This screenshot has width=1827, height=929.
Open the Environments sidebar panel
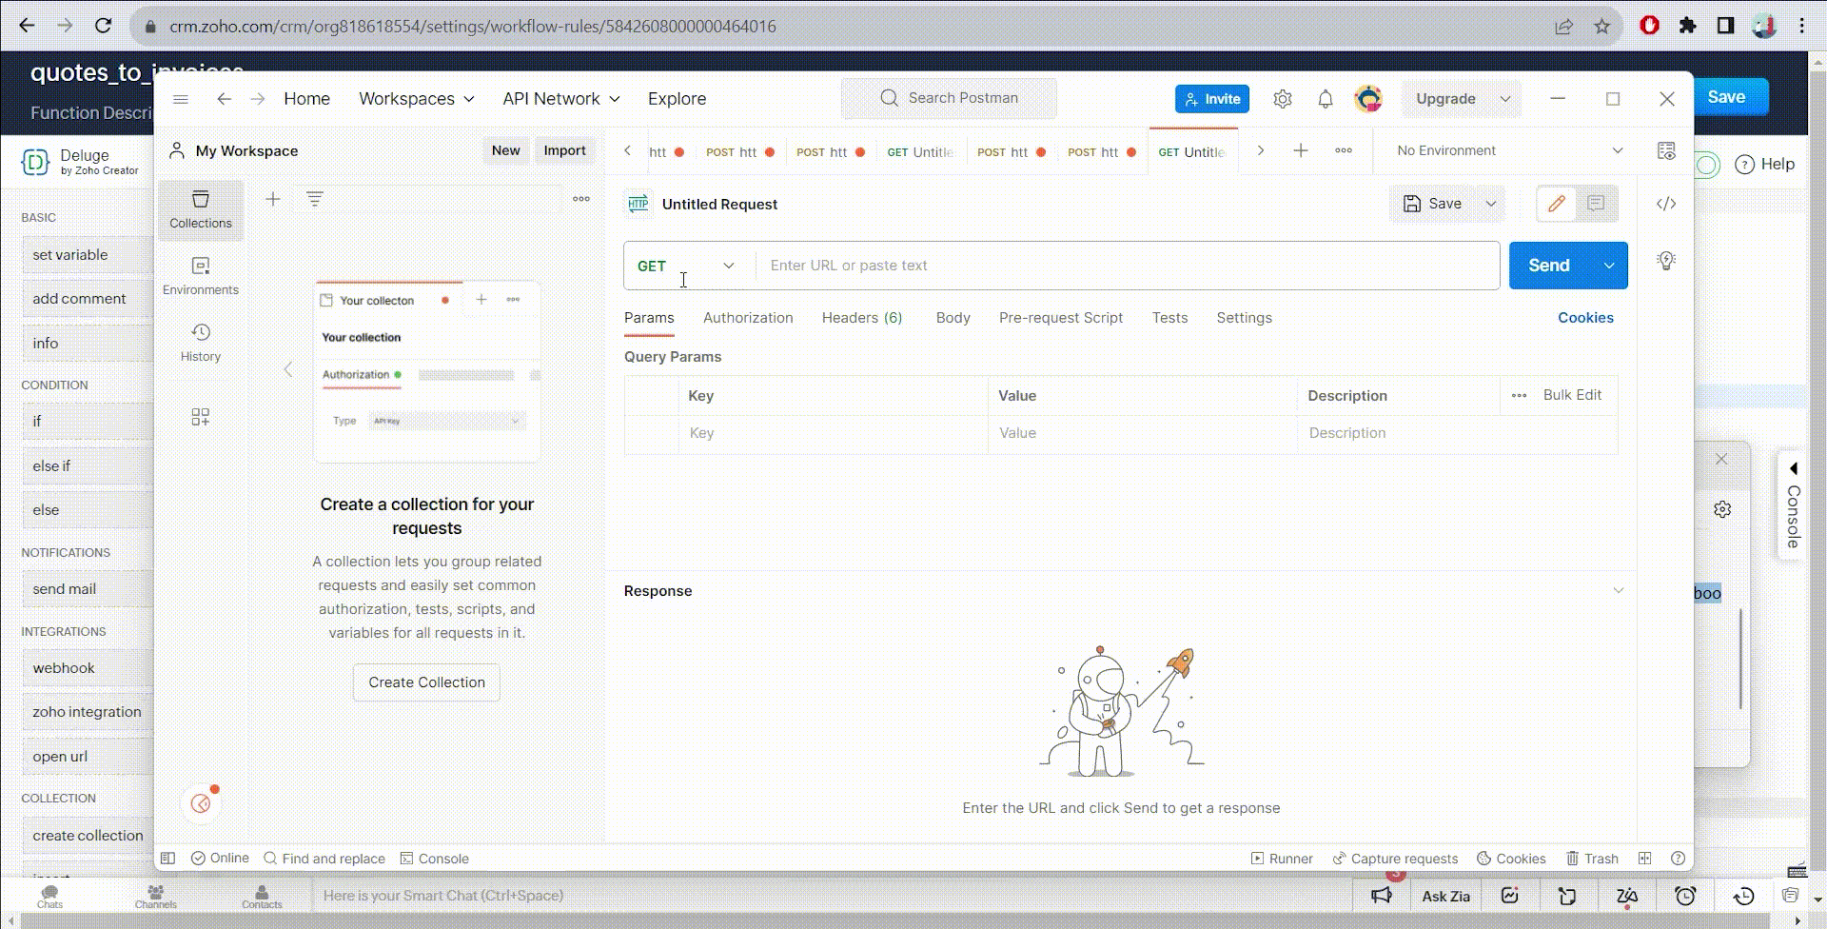pyautogui.click(x=200, y=276)
